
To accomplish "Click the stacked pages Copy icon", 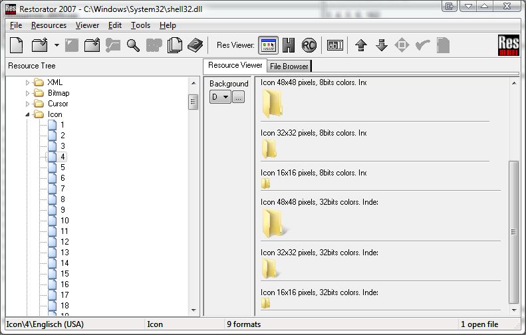I will click(x=175, y=45).
